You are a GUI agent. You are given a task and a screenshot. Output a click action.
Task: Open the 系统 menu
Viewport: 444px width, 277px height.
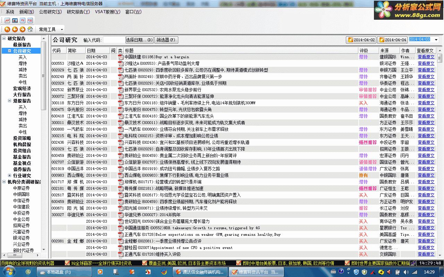coord(10,12)
